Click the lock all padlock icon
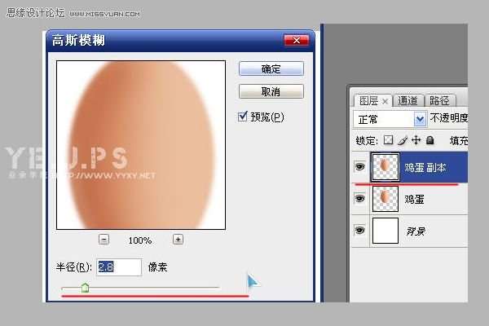489x326 pixels. coord(429,140)
